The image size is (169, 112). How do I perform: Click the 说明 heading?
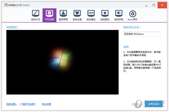pos(126,47)
